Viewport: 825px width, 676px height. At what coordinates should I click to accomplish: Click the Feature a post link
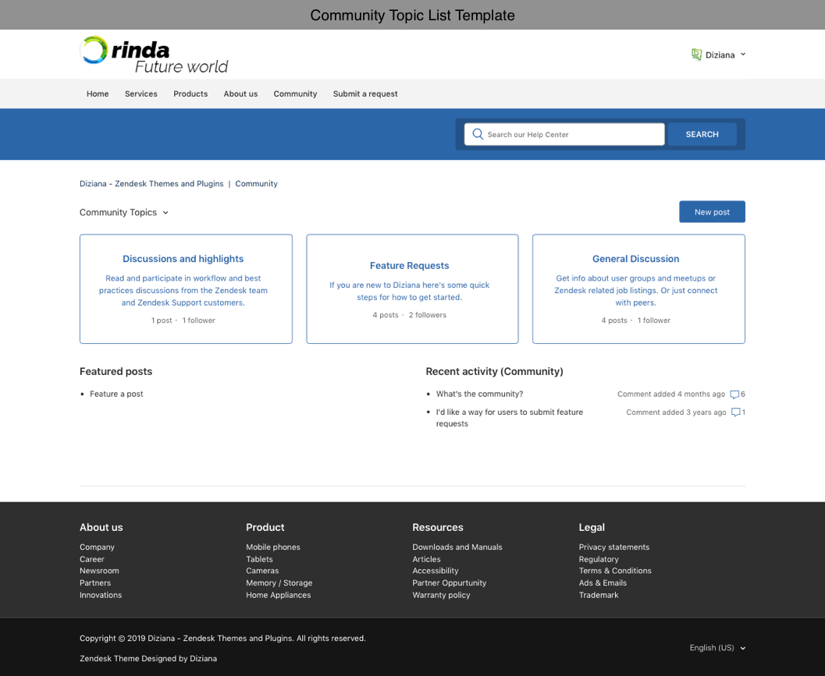116,394
